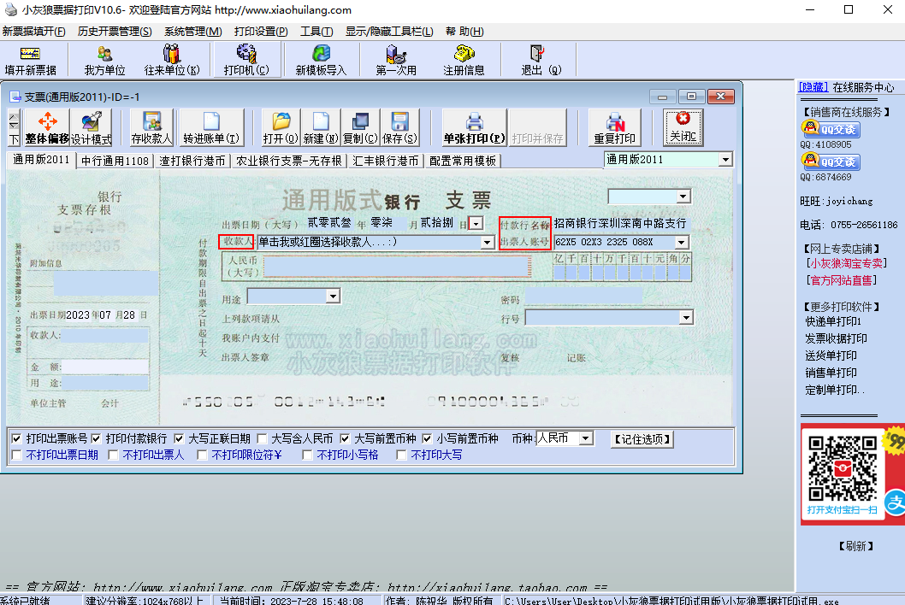Expand the 行号 dropdown
The width and height of the screenshot is (905, 605).
pyautogui.click(x=686, y=318)
